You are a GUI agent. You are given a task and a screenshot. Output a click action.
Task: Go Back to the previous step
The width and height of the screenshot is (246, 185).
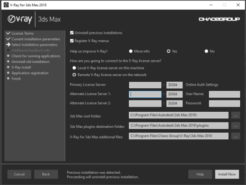tap(46, 174)
